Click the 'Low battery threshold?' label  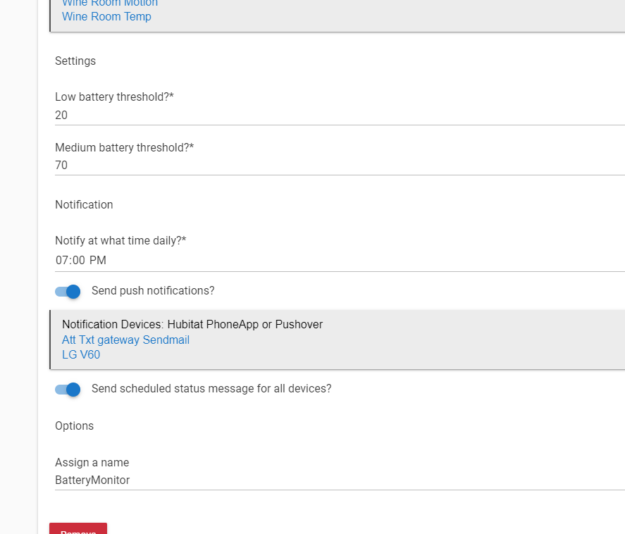click(x=114, y=97)
